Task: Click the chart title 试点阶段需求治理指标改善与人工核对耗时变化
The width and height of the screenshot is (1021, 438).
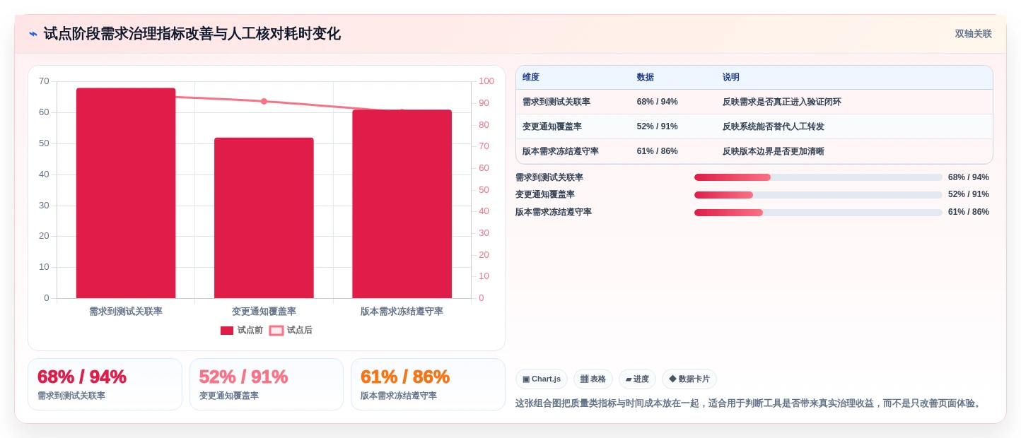Action: pyautogui.click(x=192, y=34)
